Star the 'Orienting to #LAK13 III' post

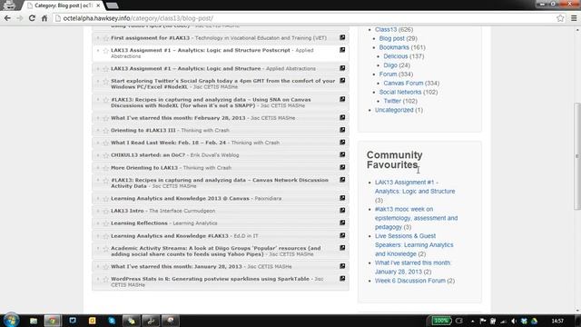[105, 131]
